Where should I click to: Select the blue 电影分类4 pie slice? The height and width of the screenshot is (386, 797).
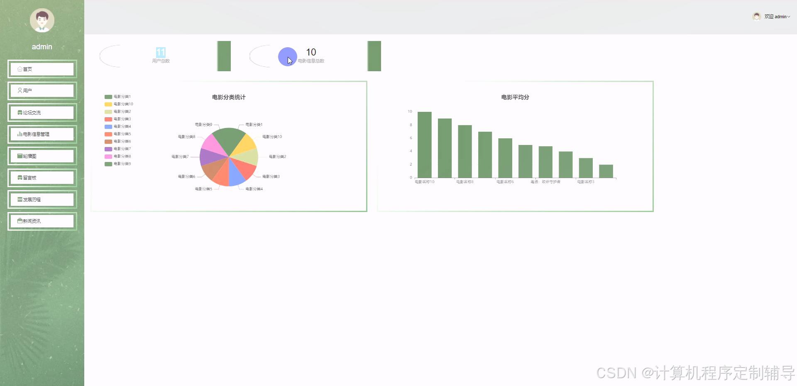(x=235, y=176)
